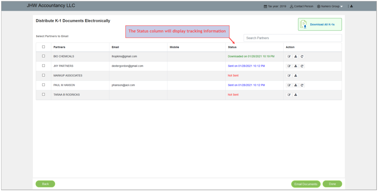This screenshot has width=378, height=192.
Task: Click the Download All K-1s button
Action: tap(320, 24)
